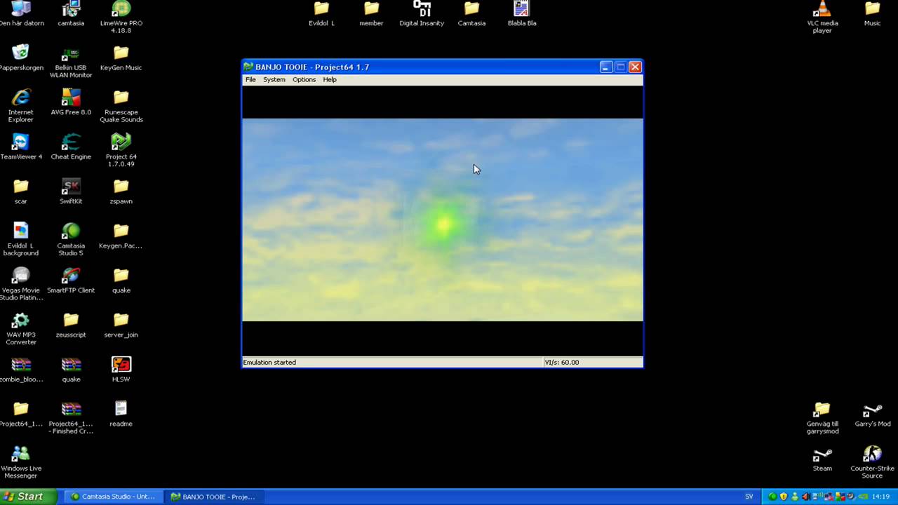Screen dimensions: 898x505
Task: Select the Den här datorn icon
Action: pos(20,13)
